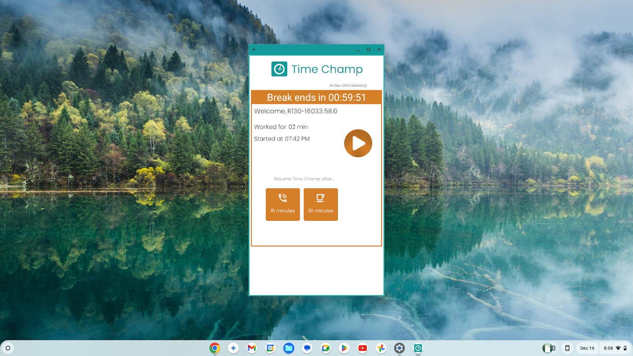633x356 pixels.
Task: Click the 'Resume Time Champ after...' label
Action: pyautogui.click(x=304, y=179)
